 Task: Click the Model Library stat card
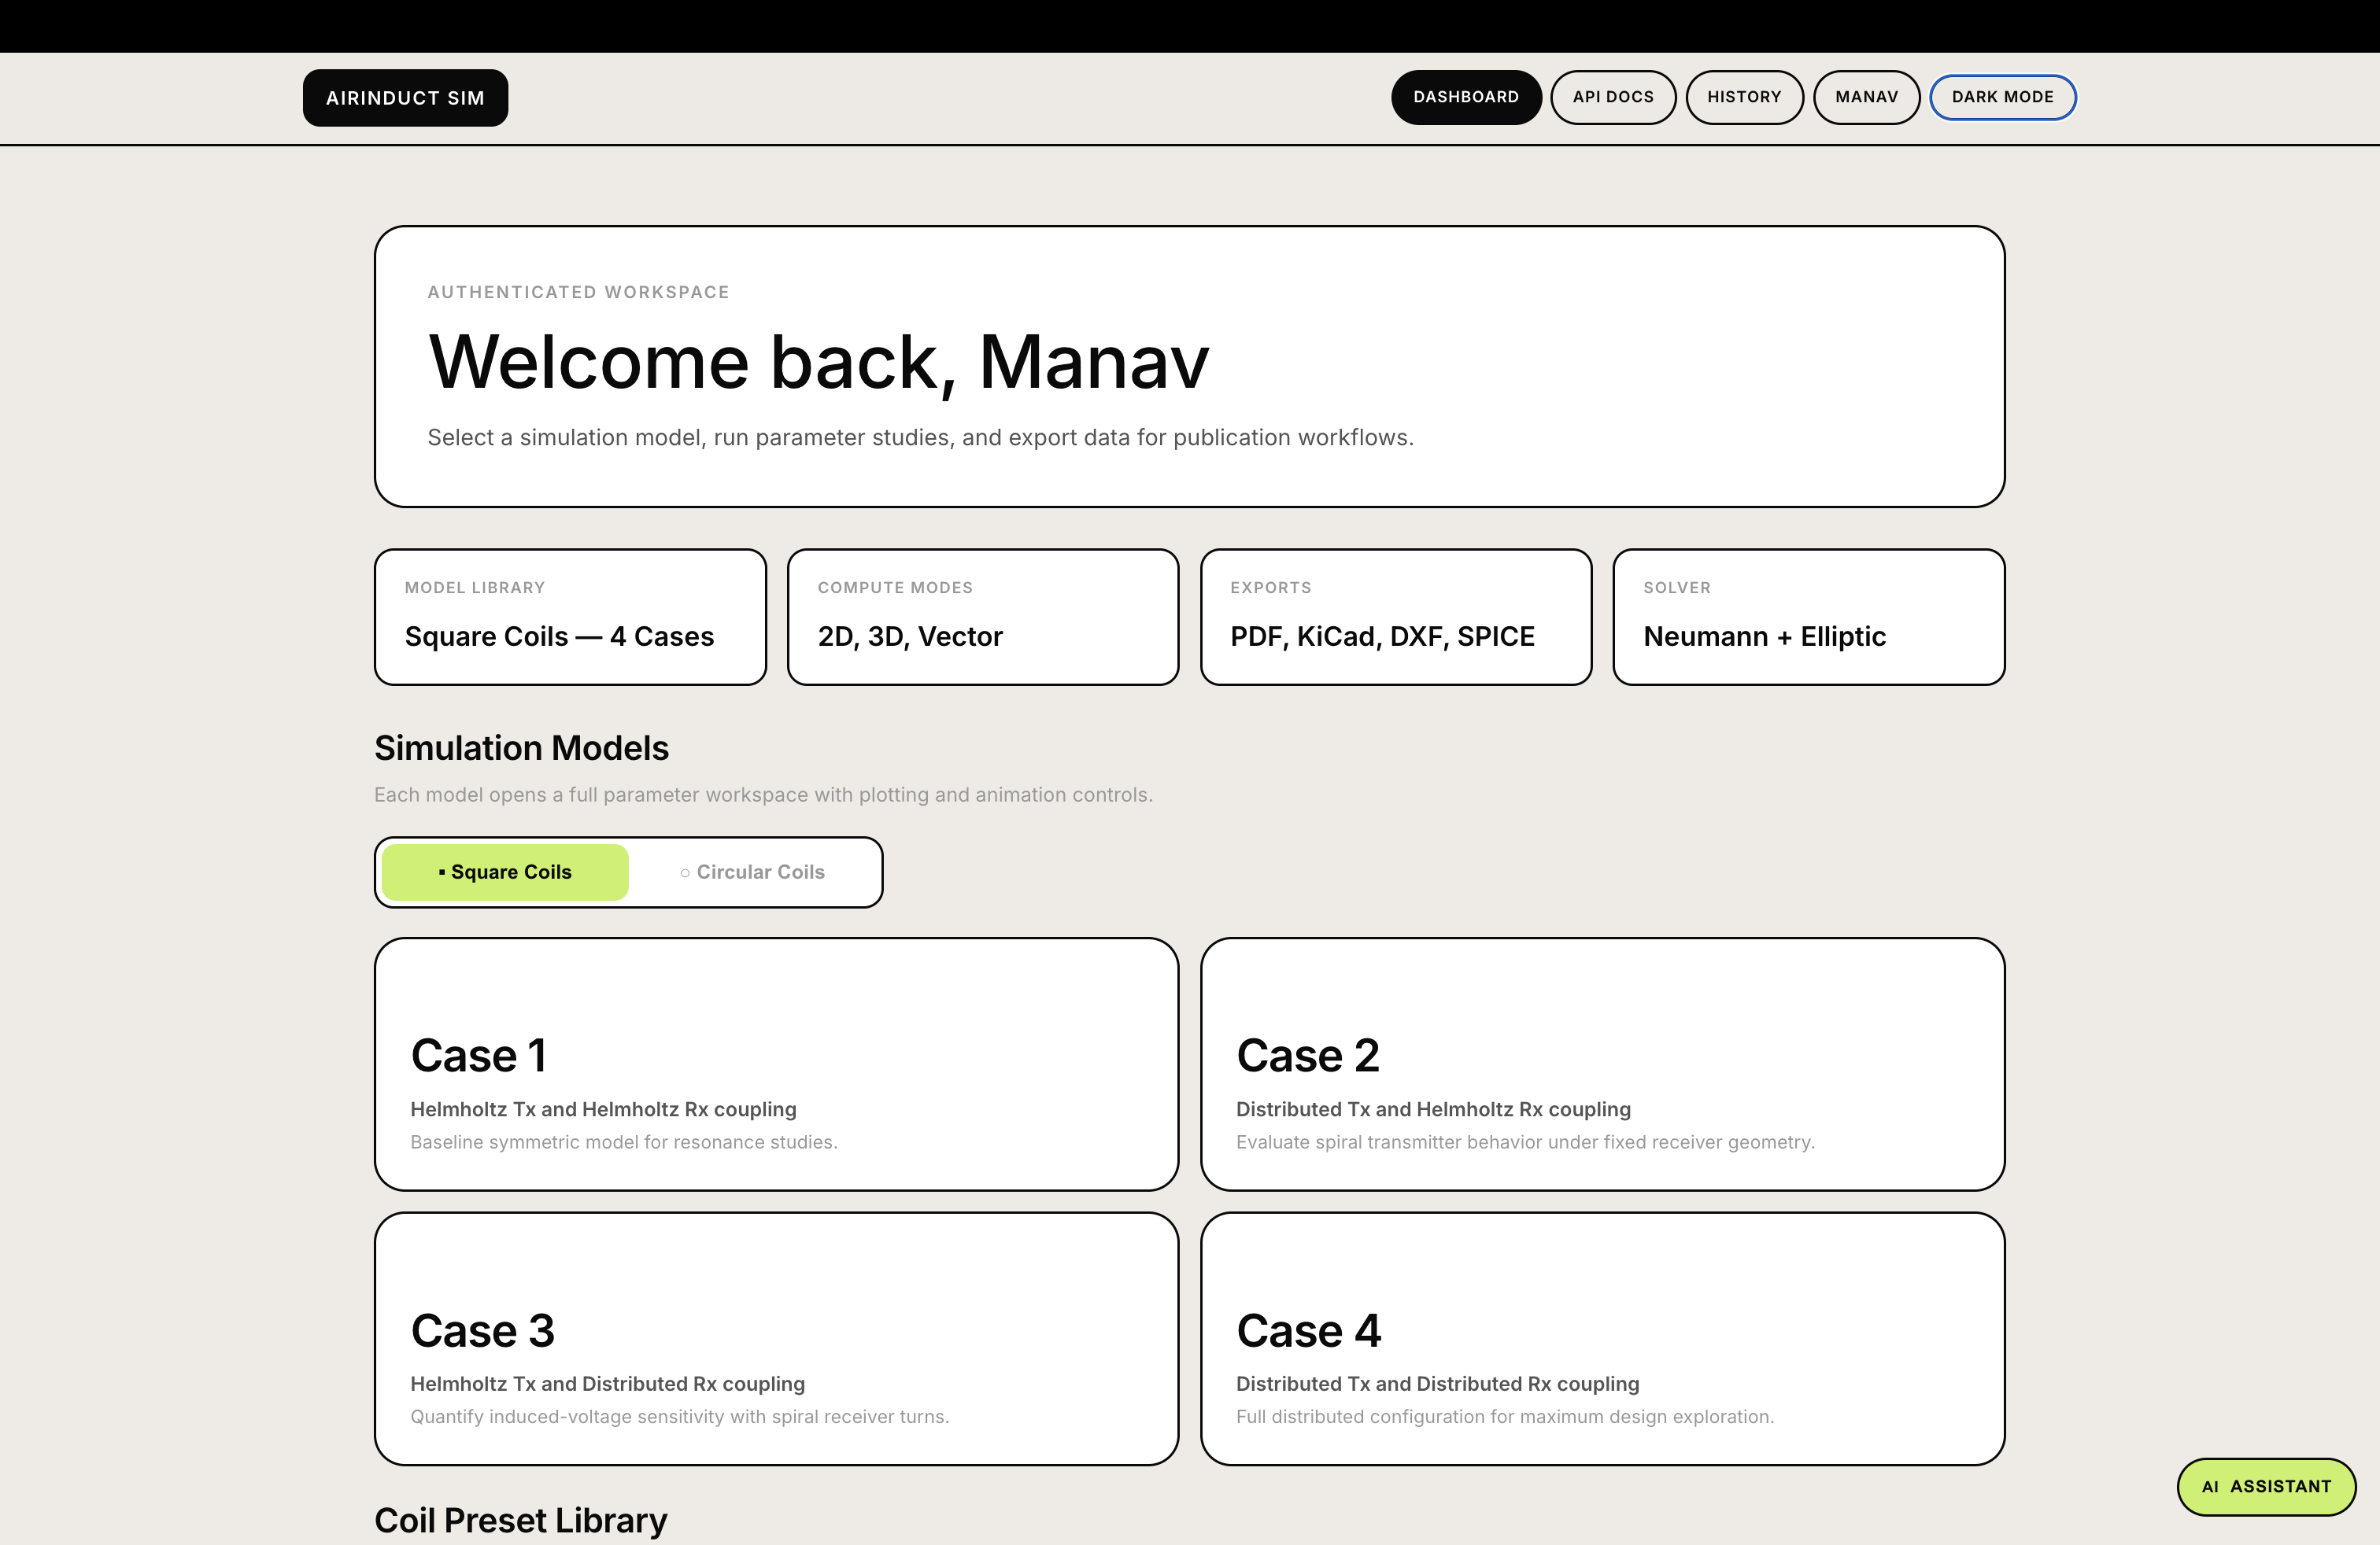(570, 617)
